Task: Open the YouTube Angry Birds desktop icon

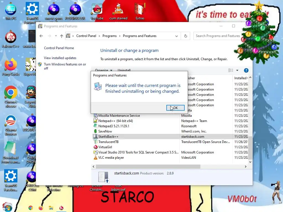Action: tap(97, 11)
